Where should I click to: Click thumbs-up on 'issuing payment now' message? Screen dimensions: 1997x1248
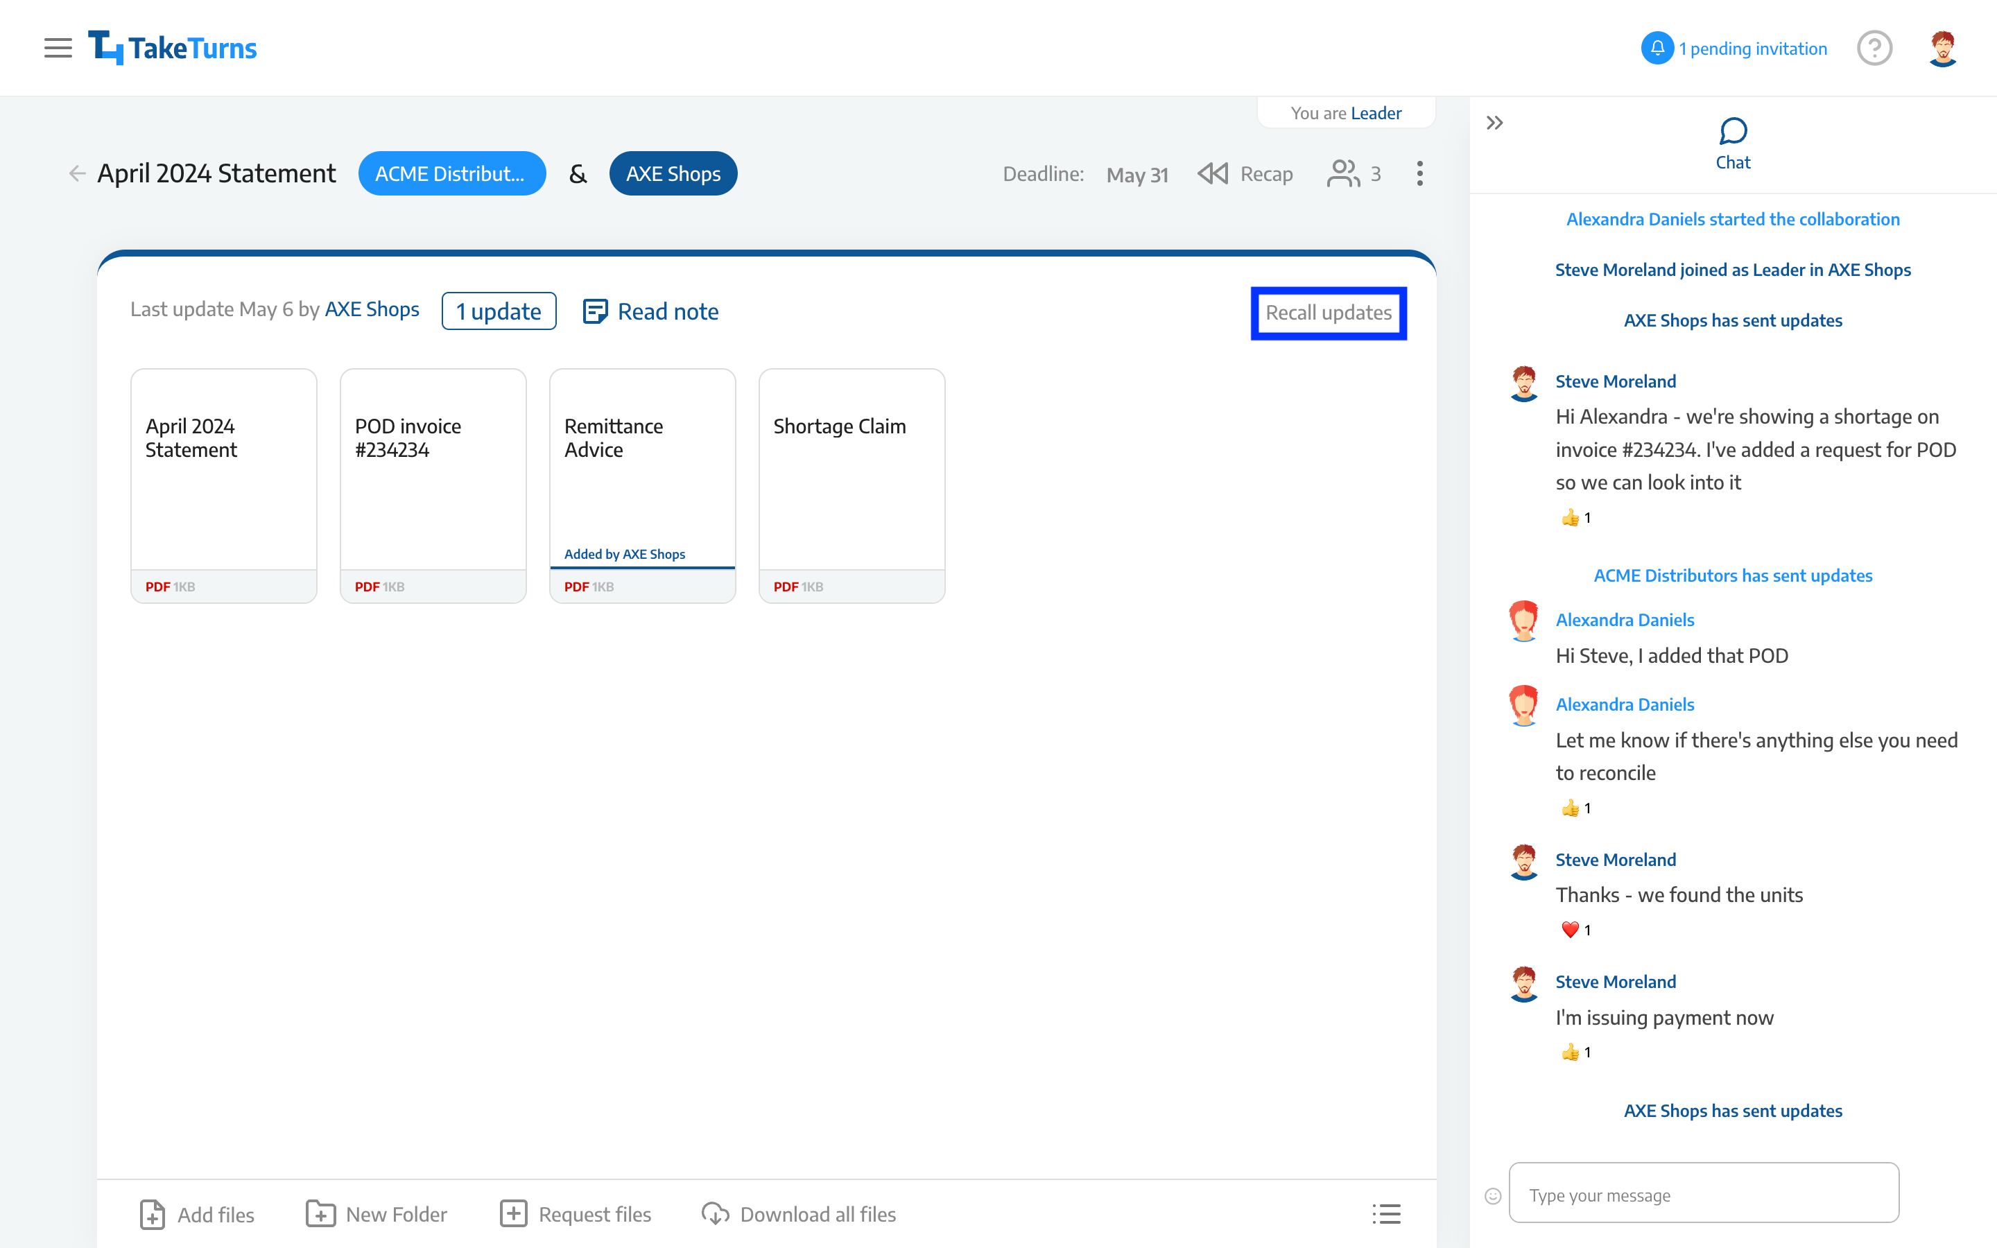tap(1575, 1052)
